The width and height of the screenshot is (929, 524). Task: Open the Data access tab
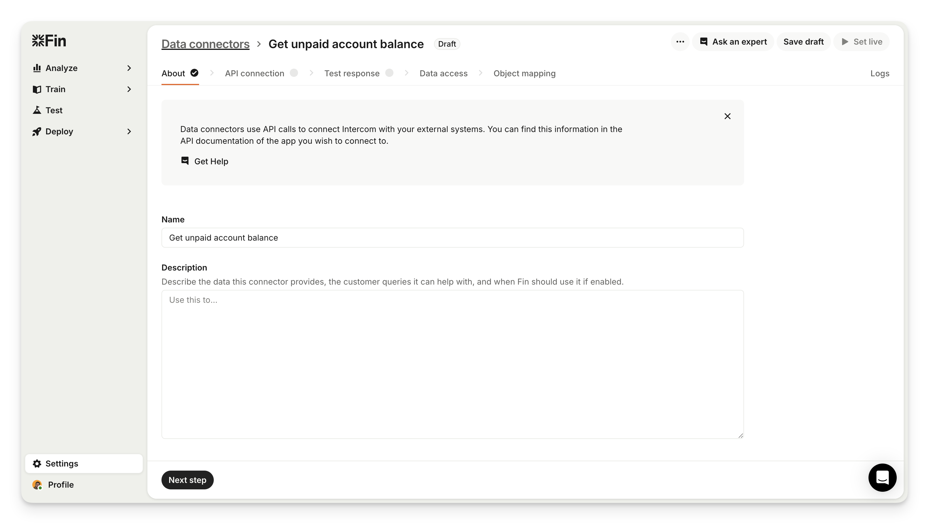click(x=443, y=74)
